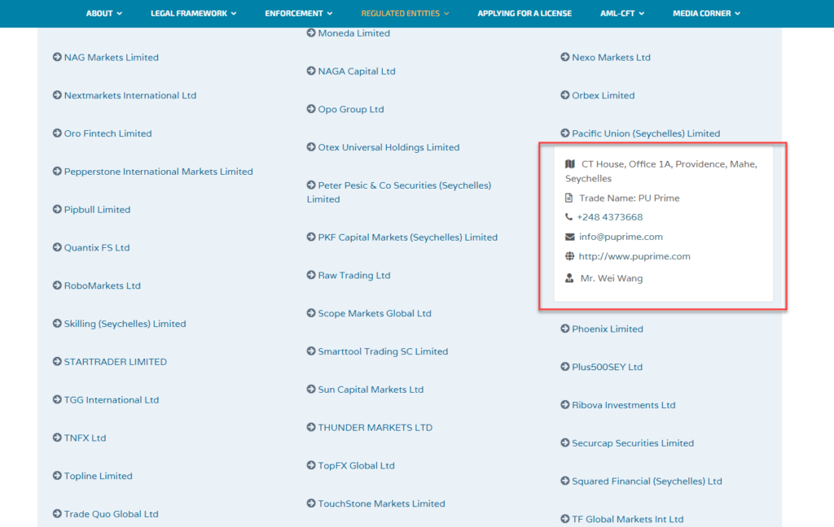Click the Trade Name: PU Prime text

point(630,198)
